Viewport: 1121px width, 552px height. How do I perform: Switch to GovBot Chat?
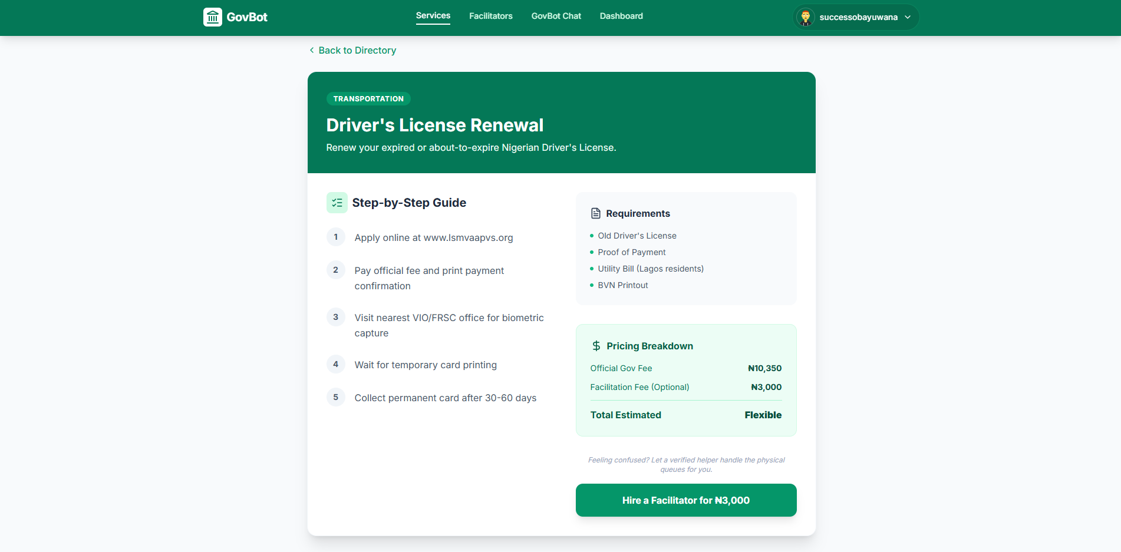(556, 16)
